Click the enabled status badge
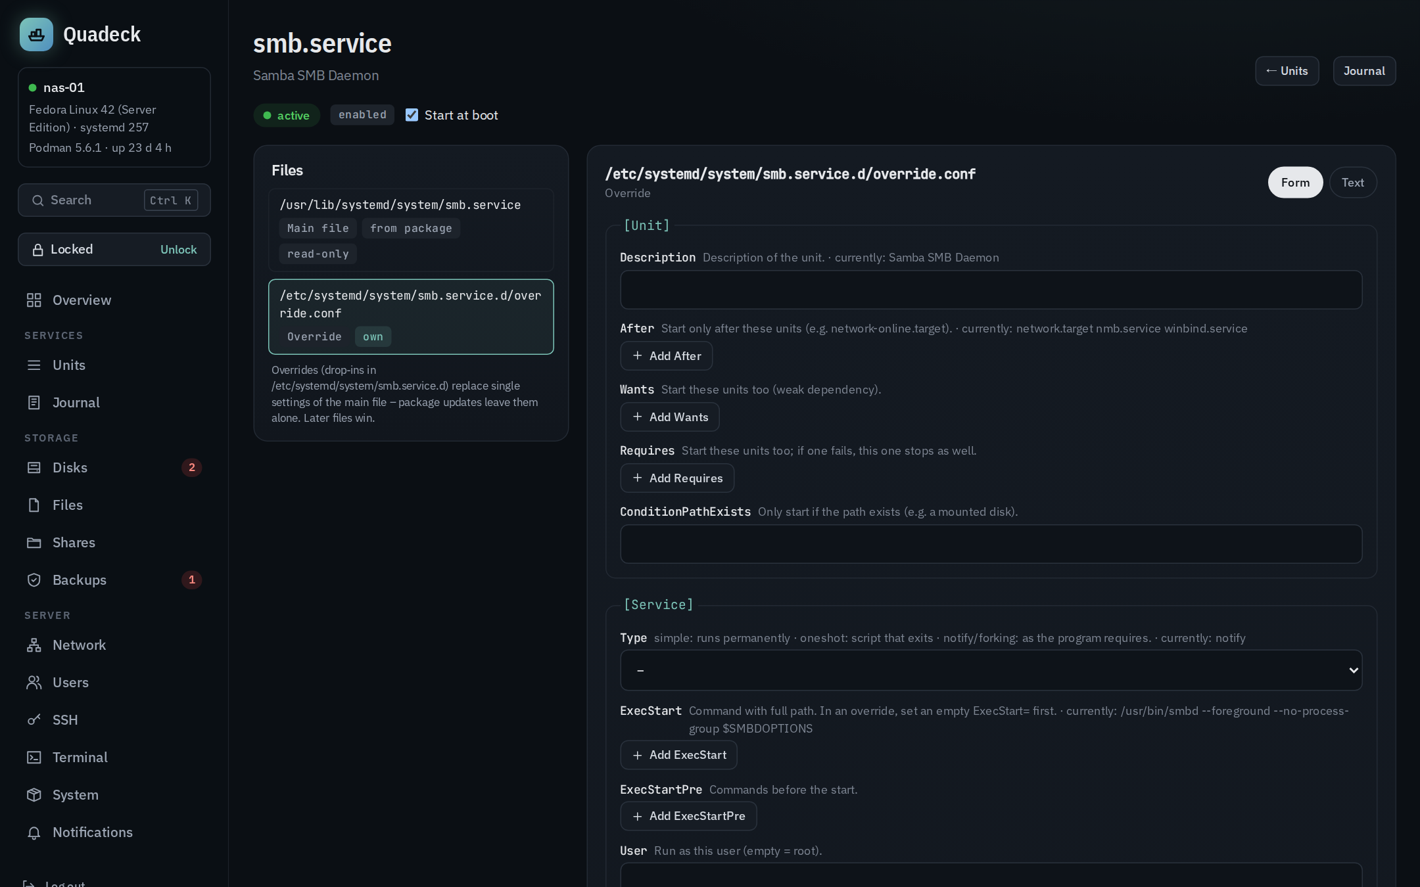 tap(362, 114)
